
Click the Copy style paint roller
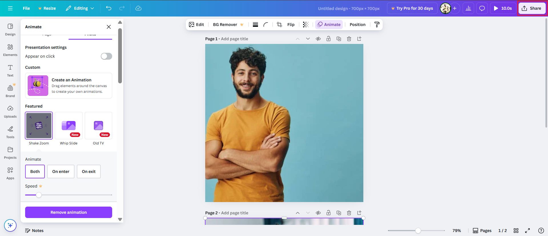377,25
